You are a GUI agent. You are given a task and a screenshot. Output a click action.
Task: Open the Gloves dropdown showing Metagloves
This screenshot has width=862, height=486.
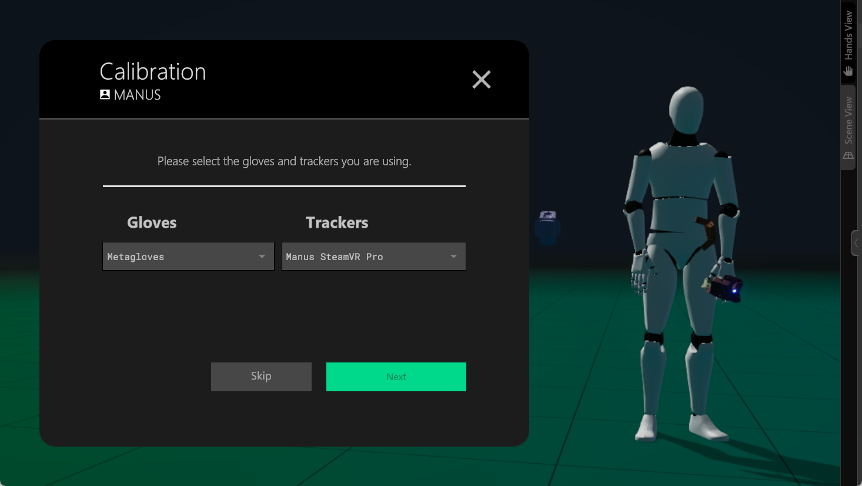188,257
